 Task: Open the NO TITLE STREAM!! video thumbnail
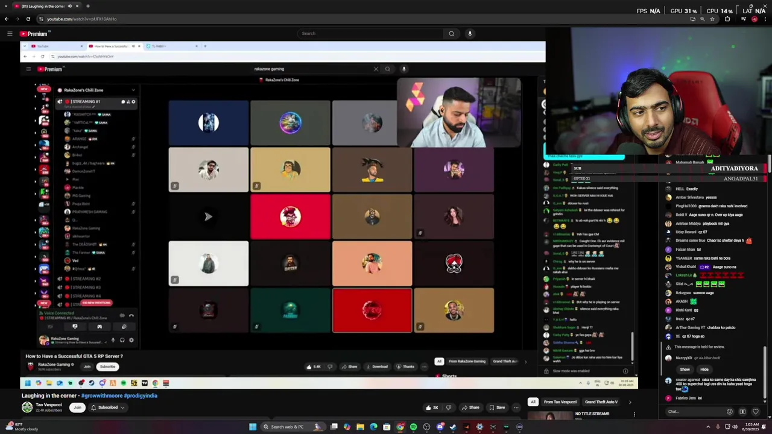550,415
